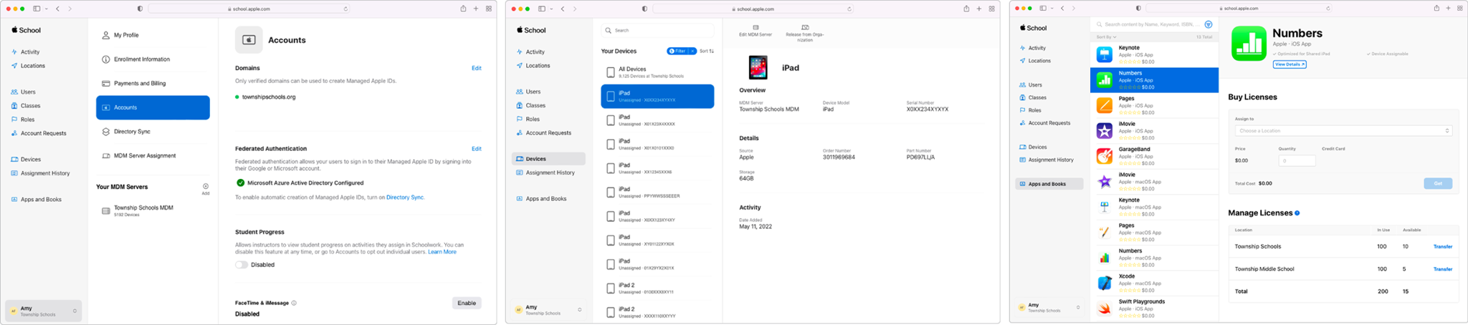The width and height of the screenshot is (1468, 325).
Task: Select Numbers macOS App in the apps list
Action: click(x=1154, y=258)
